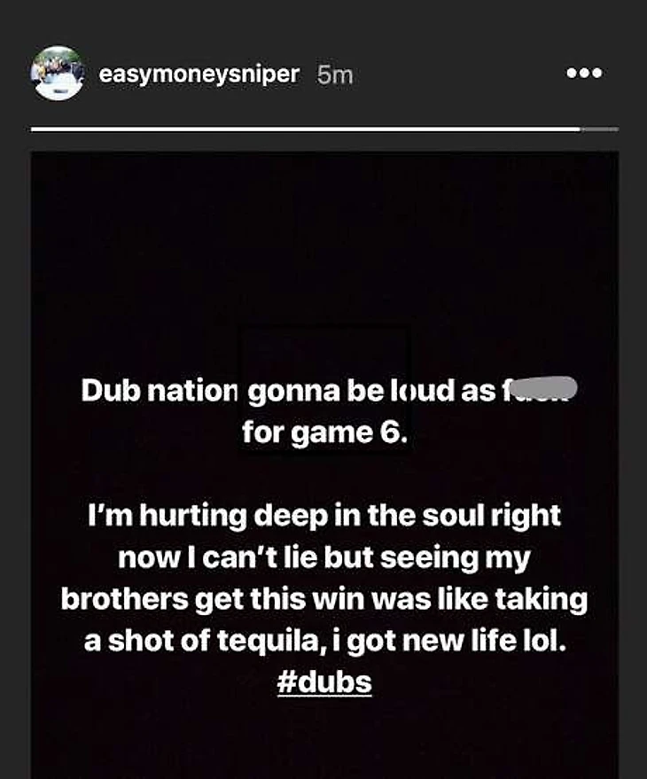
Task: Tap the "for game 6." text line
Action: [323, 432]
